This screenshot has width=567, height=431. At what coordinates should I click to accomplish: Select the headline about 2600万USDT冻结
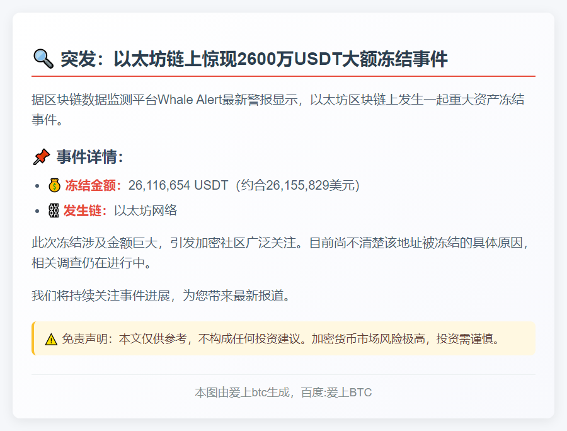(252, 58)
